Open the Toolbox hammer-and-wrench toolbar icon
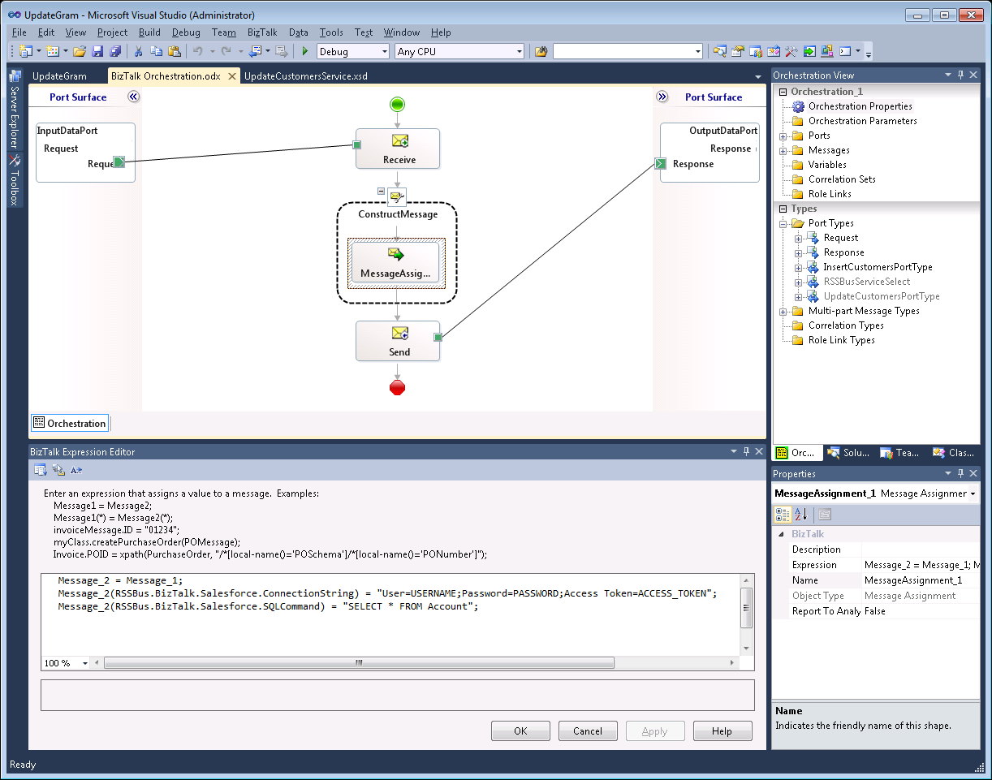The width and height of the screenshot is (992, 780). pyautogui.click(x=791, y=51)
